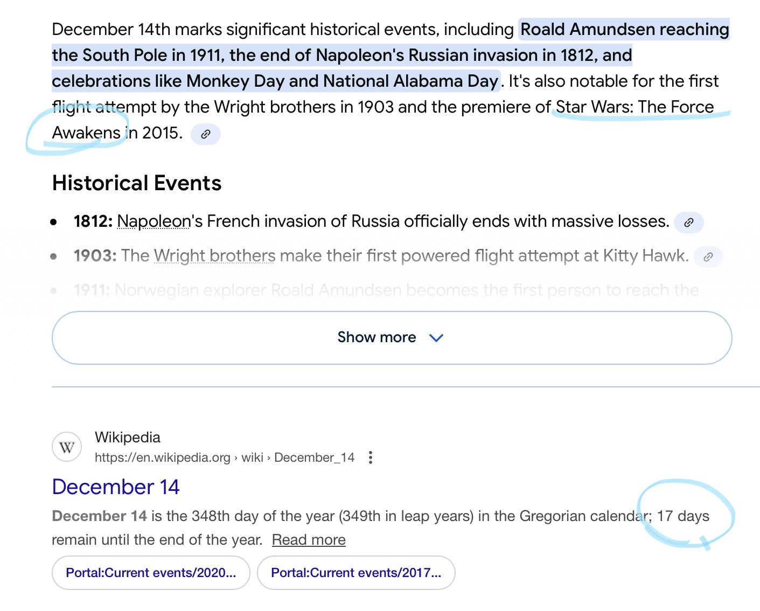This screenshot has height=611, width=760.
Task: Open the Portal:Current events/2017 chip
Action: pos(356,573)
